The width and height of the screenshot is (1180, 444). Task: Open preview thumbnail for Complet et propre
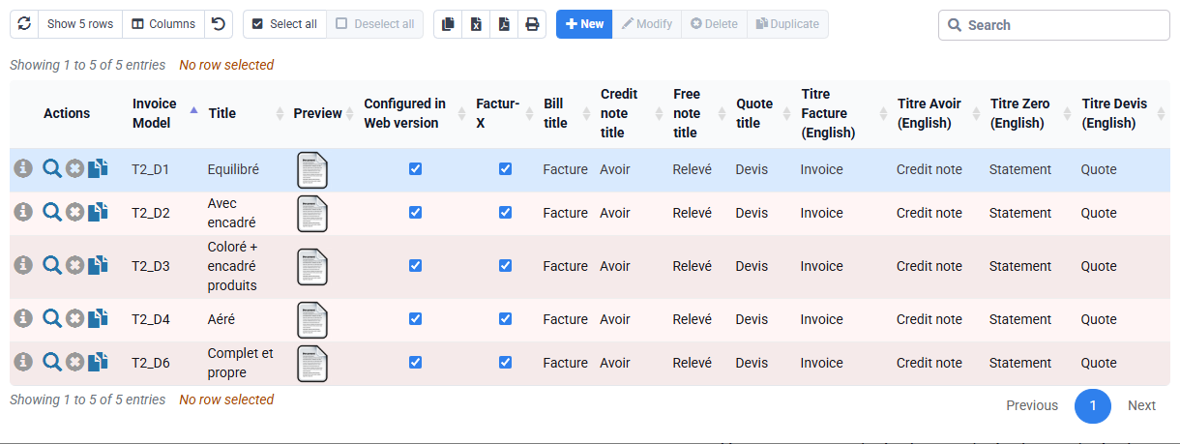[312, 363]
